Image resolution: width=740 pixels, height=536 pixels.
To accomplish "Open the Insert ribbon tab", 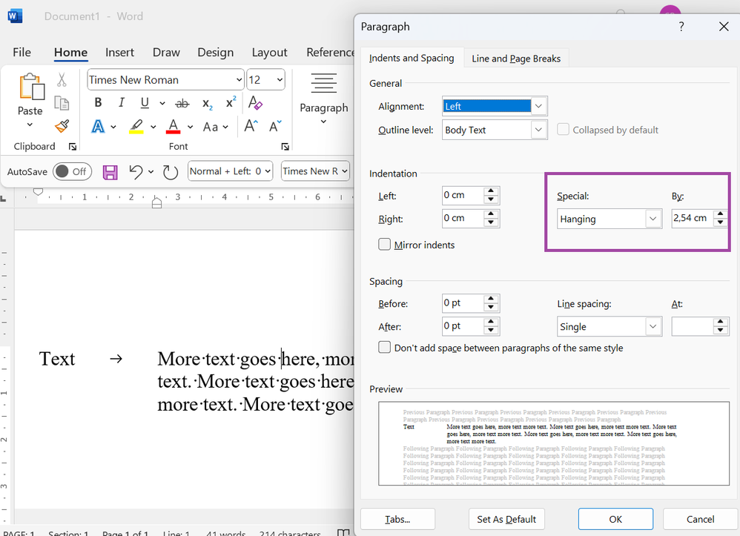I will [119, 53].
